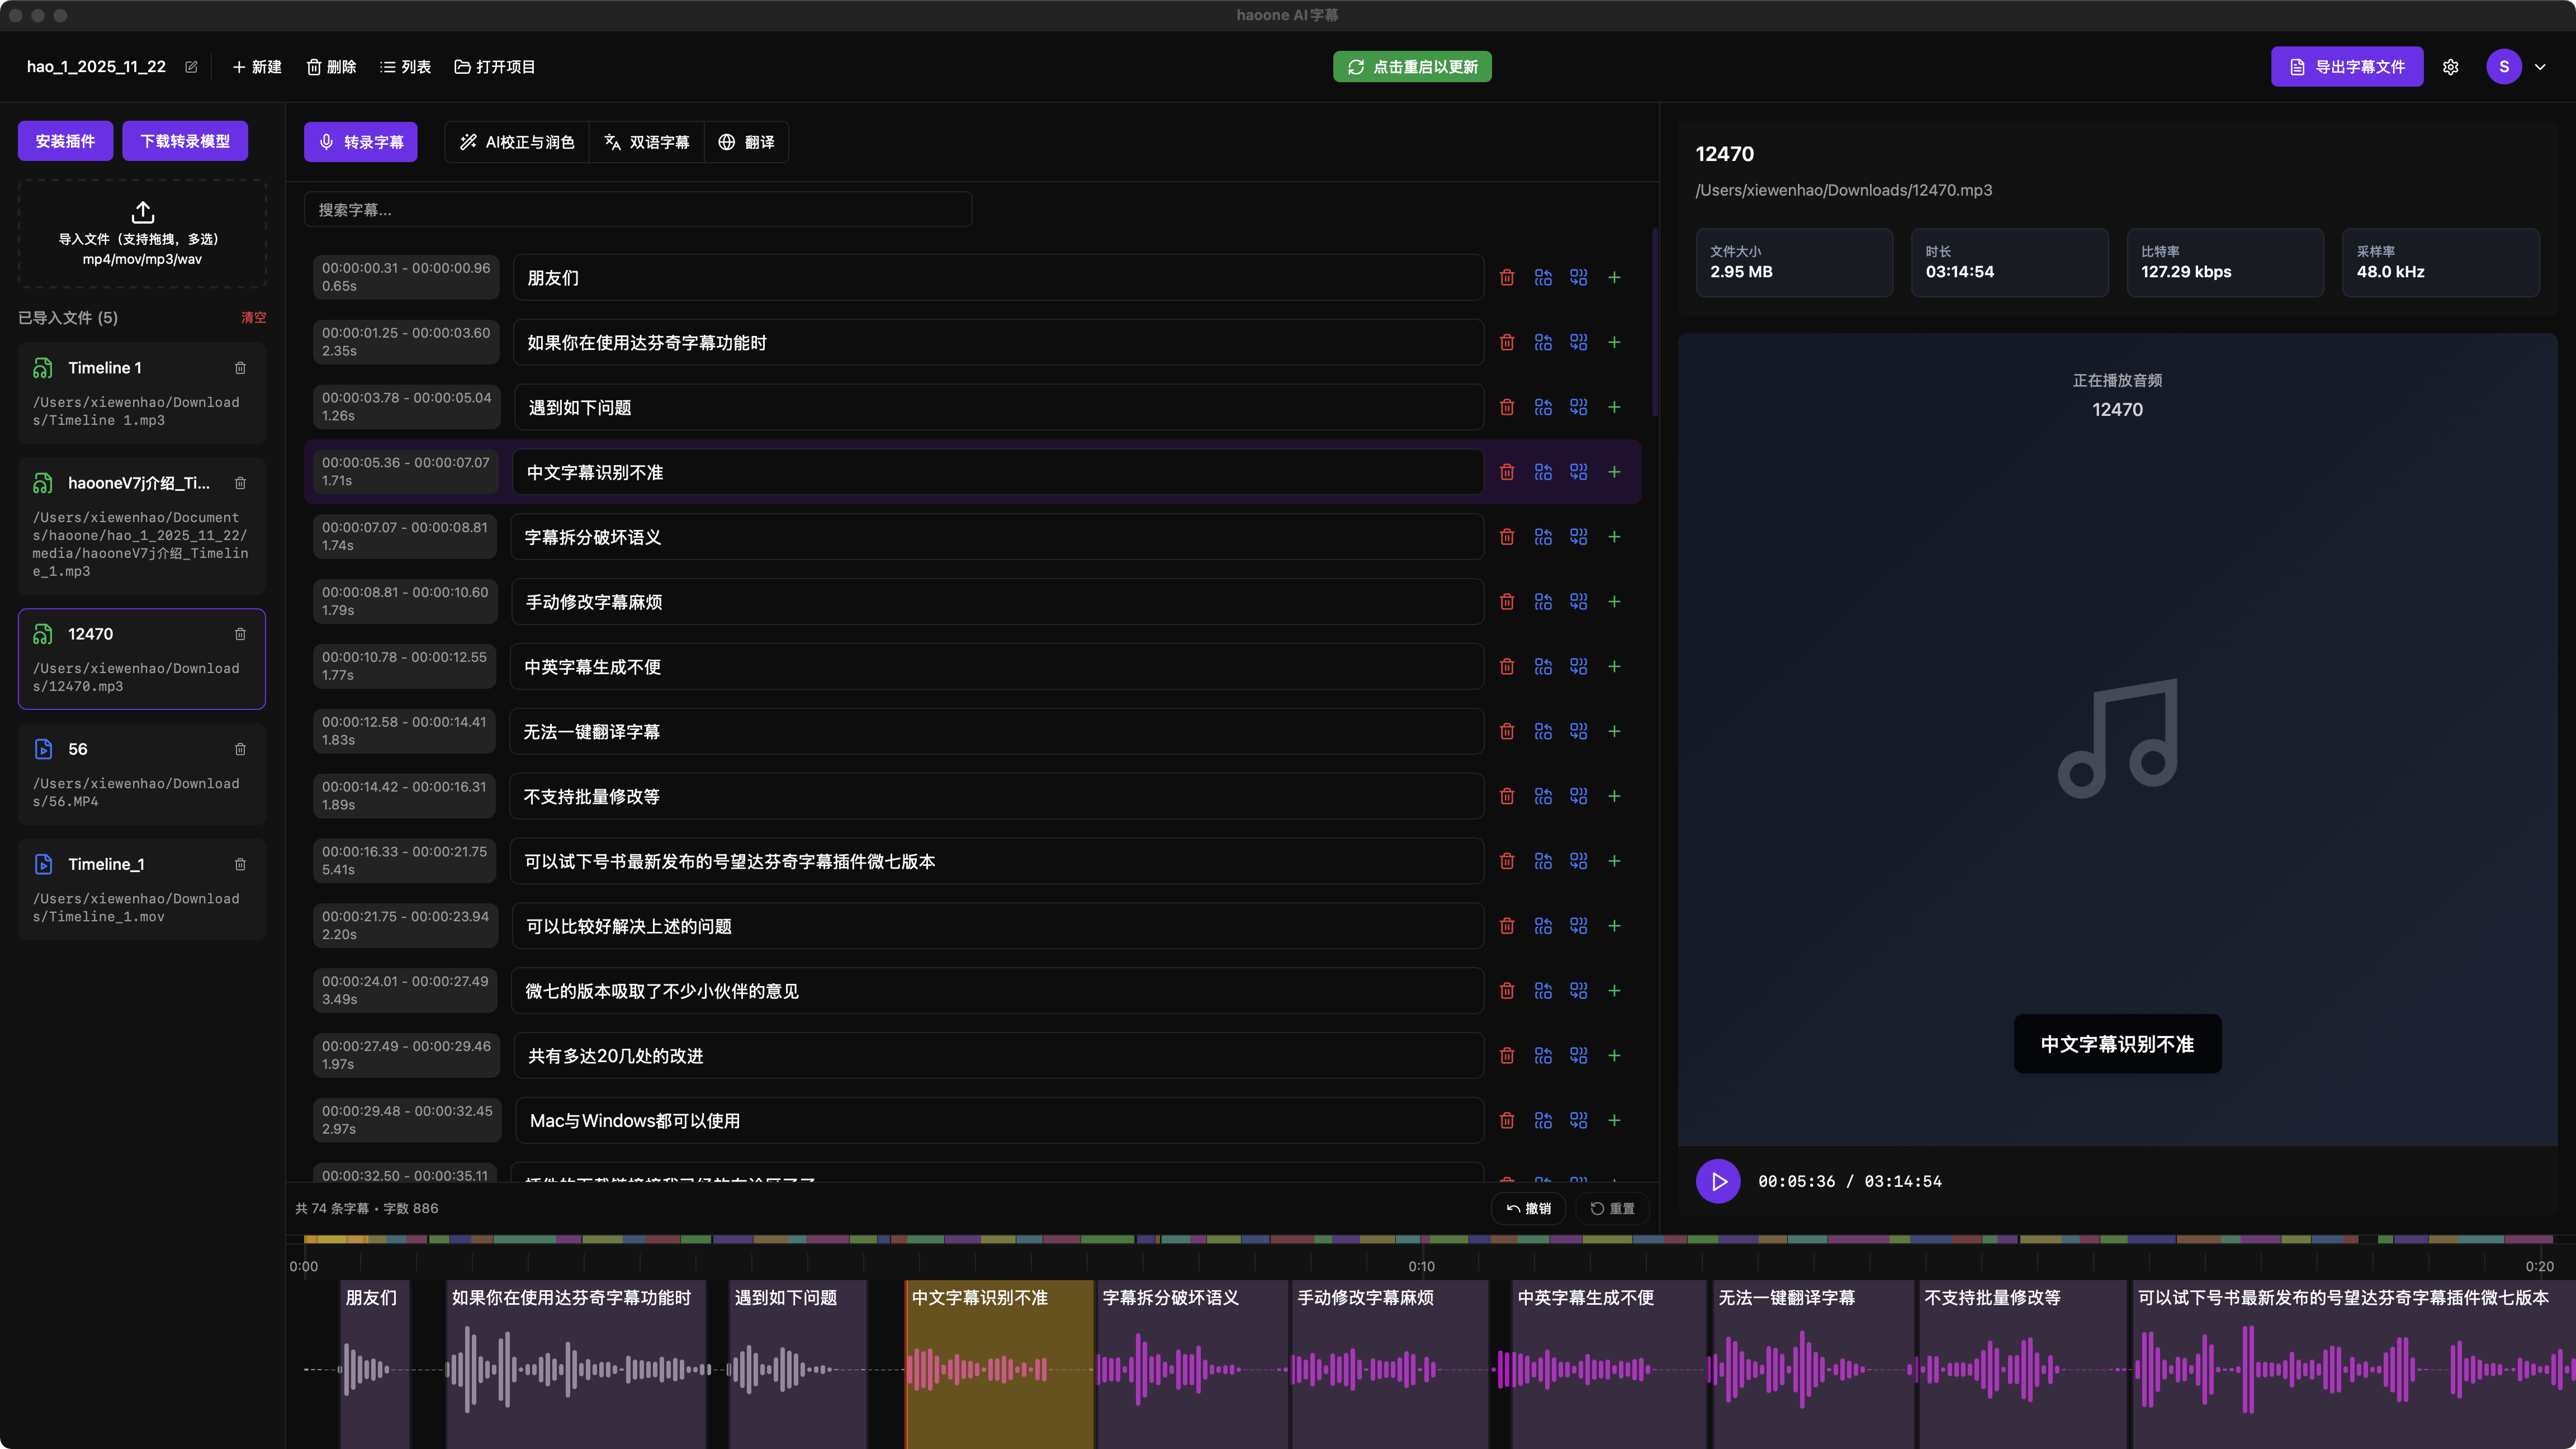Click the import file upload icon

tap(142, 212)
